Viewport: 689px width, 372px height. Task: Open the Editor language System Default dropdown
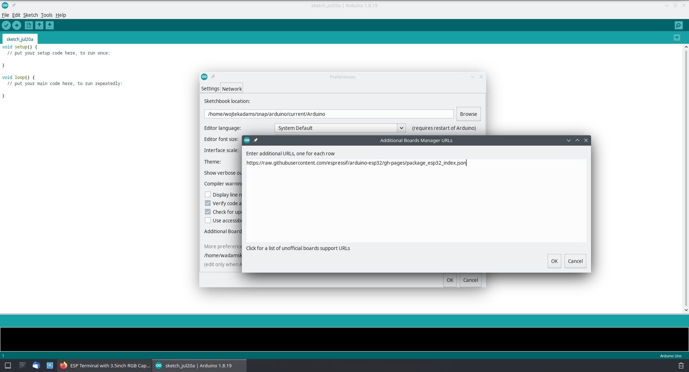(340, 128)
